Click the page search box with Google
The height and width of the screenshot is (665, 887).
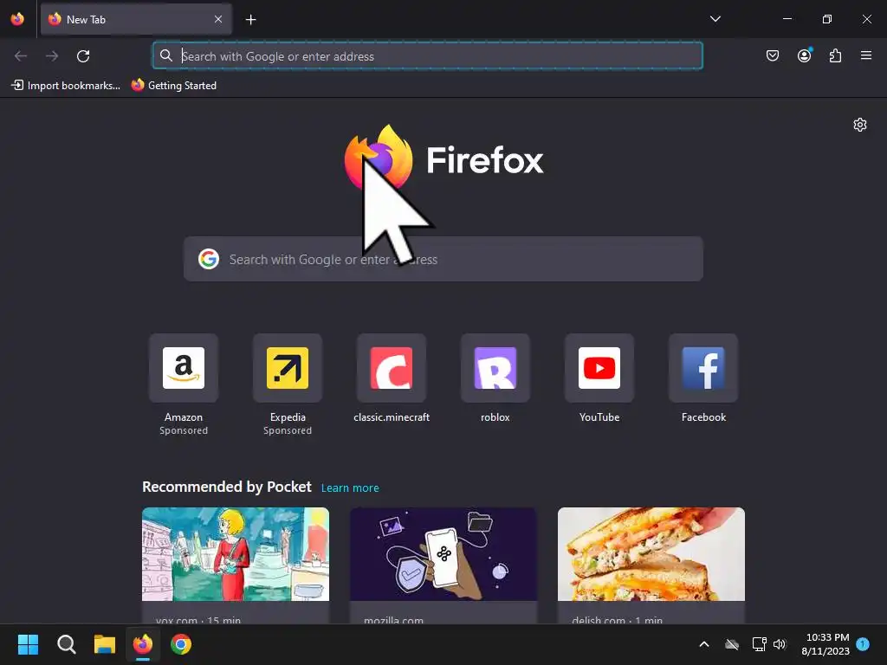point(443,259)
